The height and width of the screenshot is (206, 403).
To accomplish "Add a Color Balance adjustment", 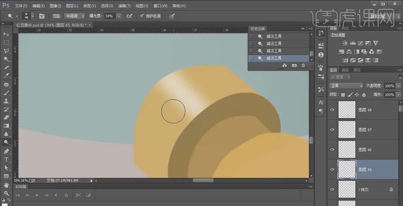I will 349,52.
